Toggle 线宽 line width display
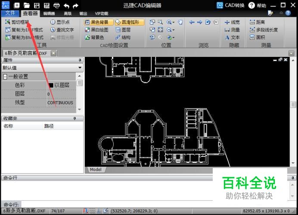298x215 pixels. point(232,22)
